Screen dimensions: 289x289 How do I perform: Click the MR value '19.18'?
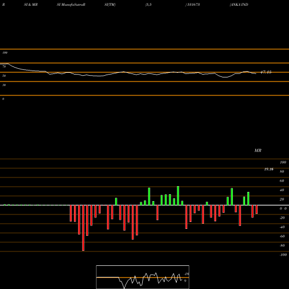point(269,169)
